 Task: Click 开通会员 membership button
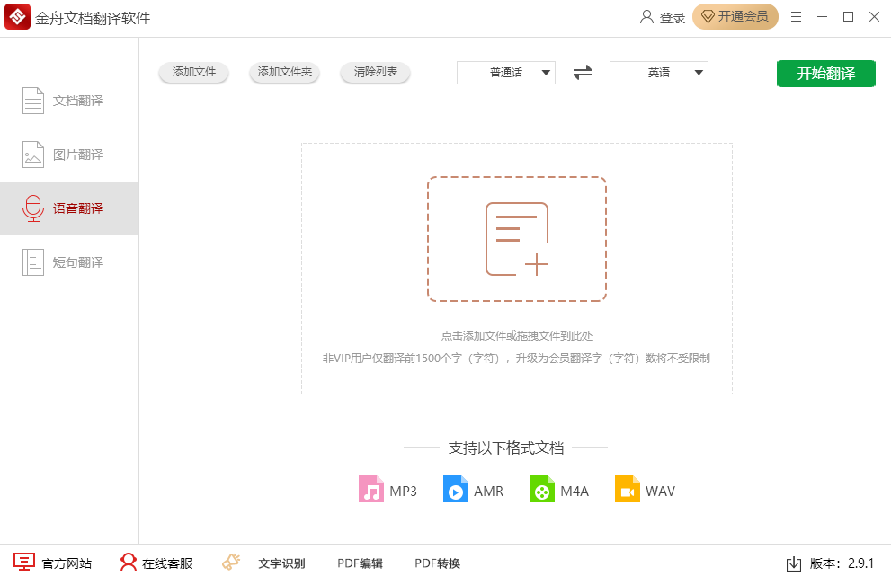(735, 17)
